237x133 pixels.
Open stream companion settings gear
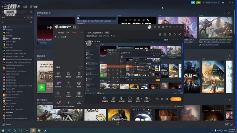pyautogui.click(x=167, y=99)
